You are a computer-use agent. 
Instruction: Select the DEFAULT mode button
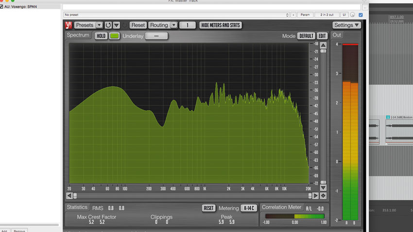coord(306,36)
